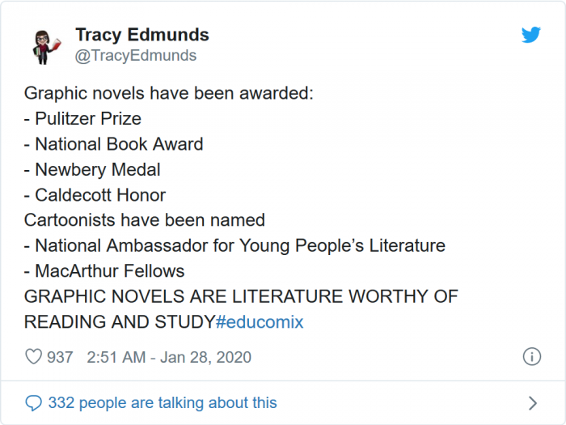Open the @TracyEdmunds handle link

136,56
